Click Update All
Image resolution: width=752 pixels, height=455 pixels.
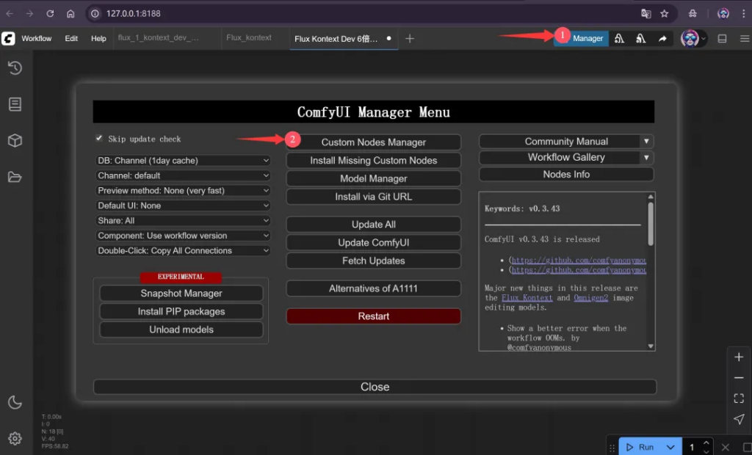374,225
